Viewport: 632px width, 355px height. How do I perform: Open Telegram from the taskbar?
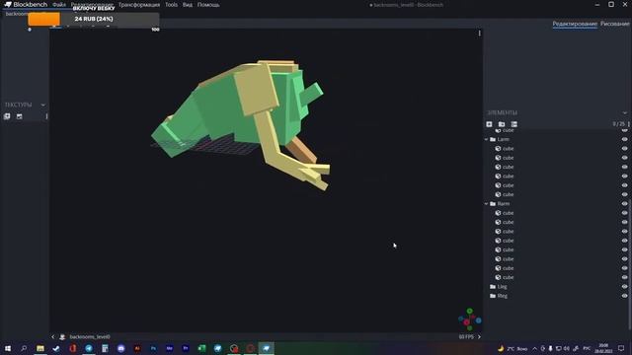89,348
